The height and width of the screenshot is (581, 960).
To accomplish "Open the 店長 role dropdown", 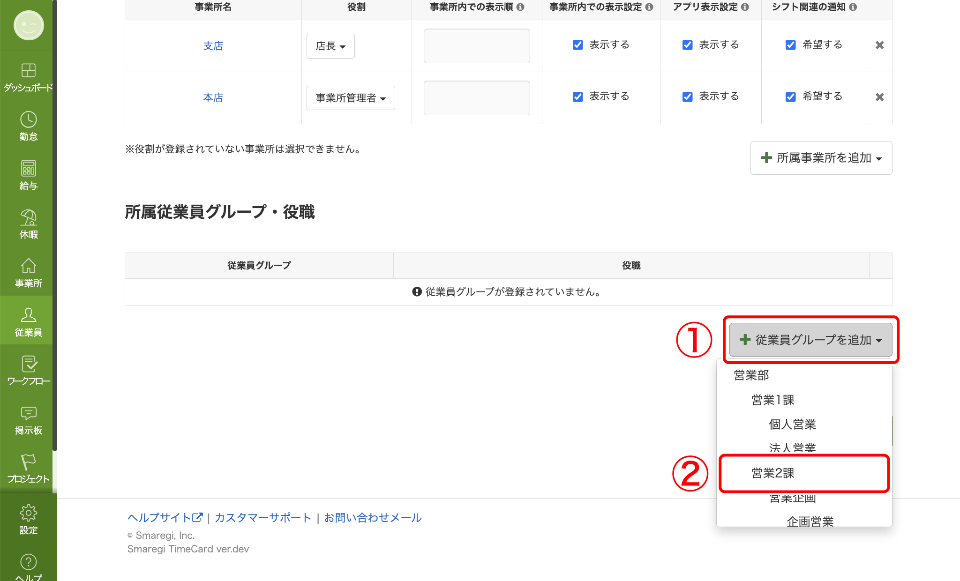I will tap(330, 46).
